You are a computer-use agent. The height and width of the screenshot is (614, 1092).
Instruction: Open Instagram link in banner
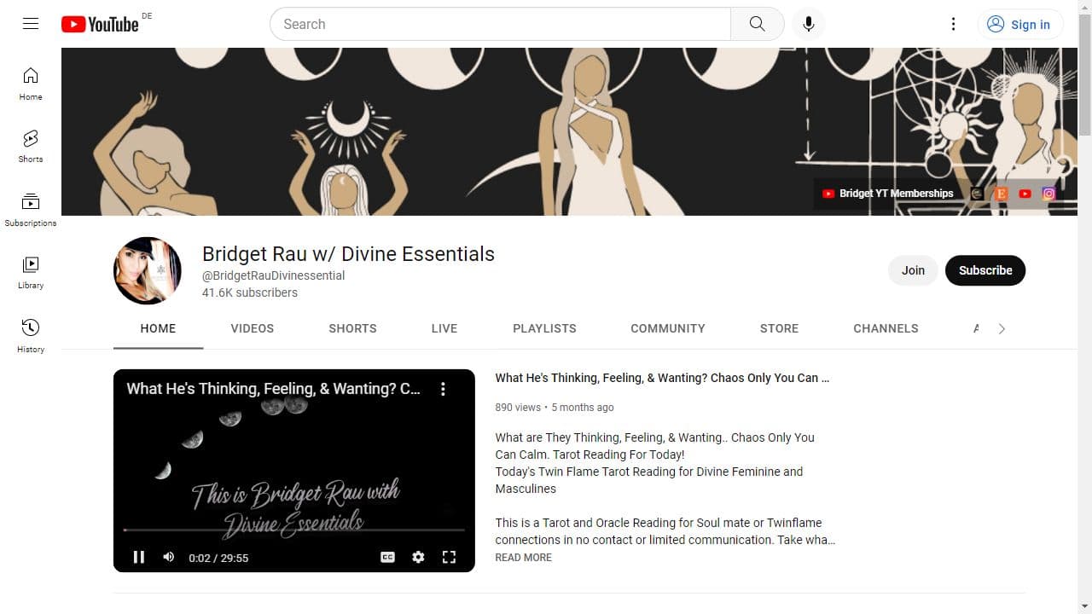pos(1048,194)
